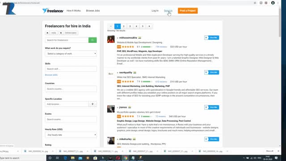This screenshot has width=286, height=161.
Task: Click the bookmark star in browser address bar
Action: (x=255, y=3)
